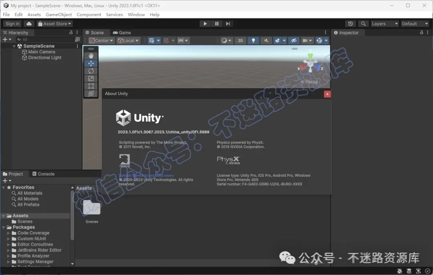Viewport: 433px width, 275px height.
Task: Close the About Unity dialog
Action: pos(327,94)
